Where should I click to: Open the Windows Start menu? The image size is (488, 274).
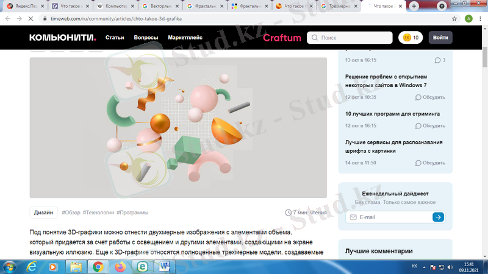pos(9,267)
